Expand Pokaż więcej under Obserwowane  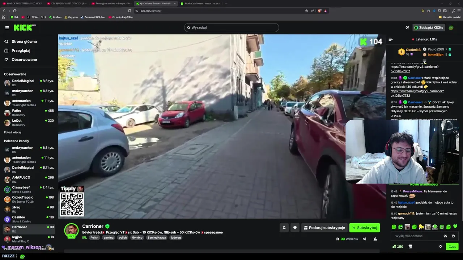point(13,132)
